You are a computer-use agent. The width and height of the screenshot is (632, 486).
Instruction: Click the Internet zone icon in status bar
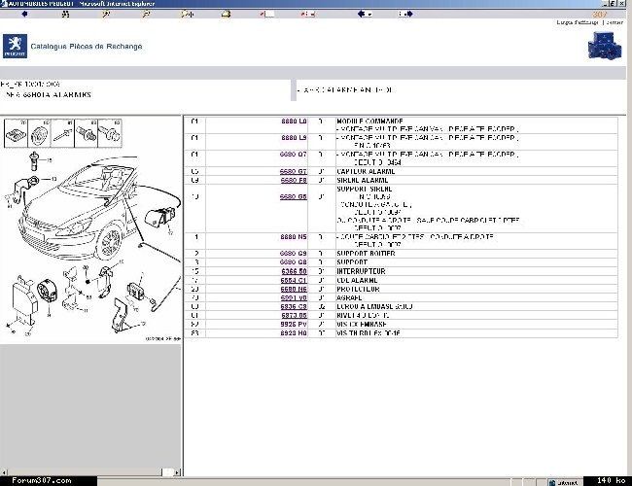coord(552,482)
